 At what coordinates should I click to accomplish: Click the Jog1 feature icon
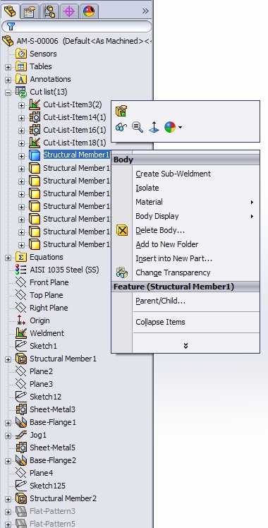click(21, 435)
